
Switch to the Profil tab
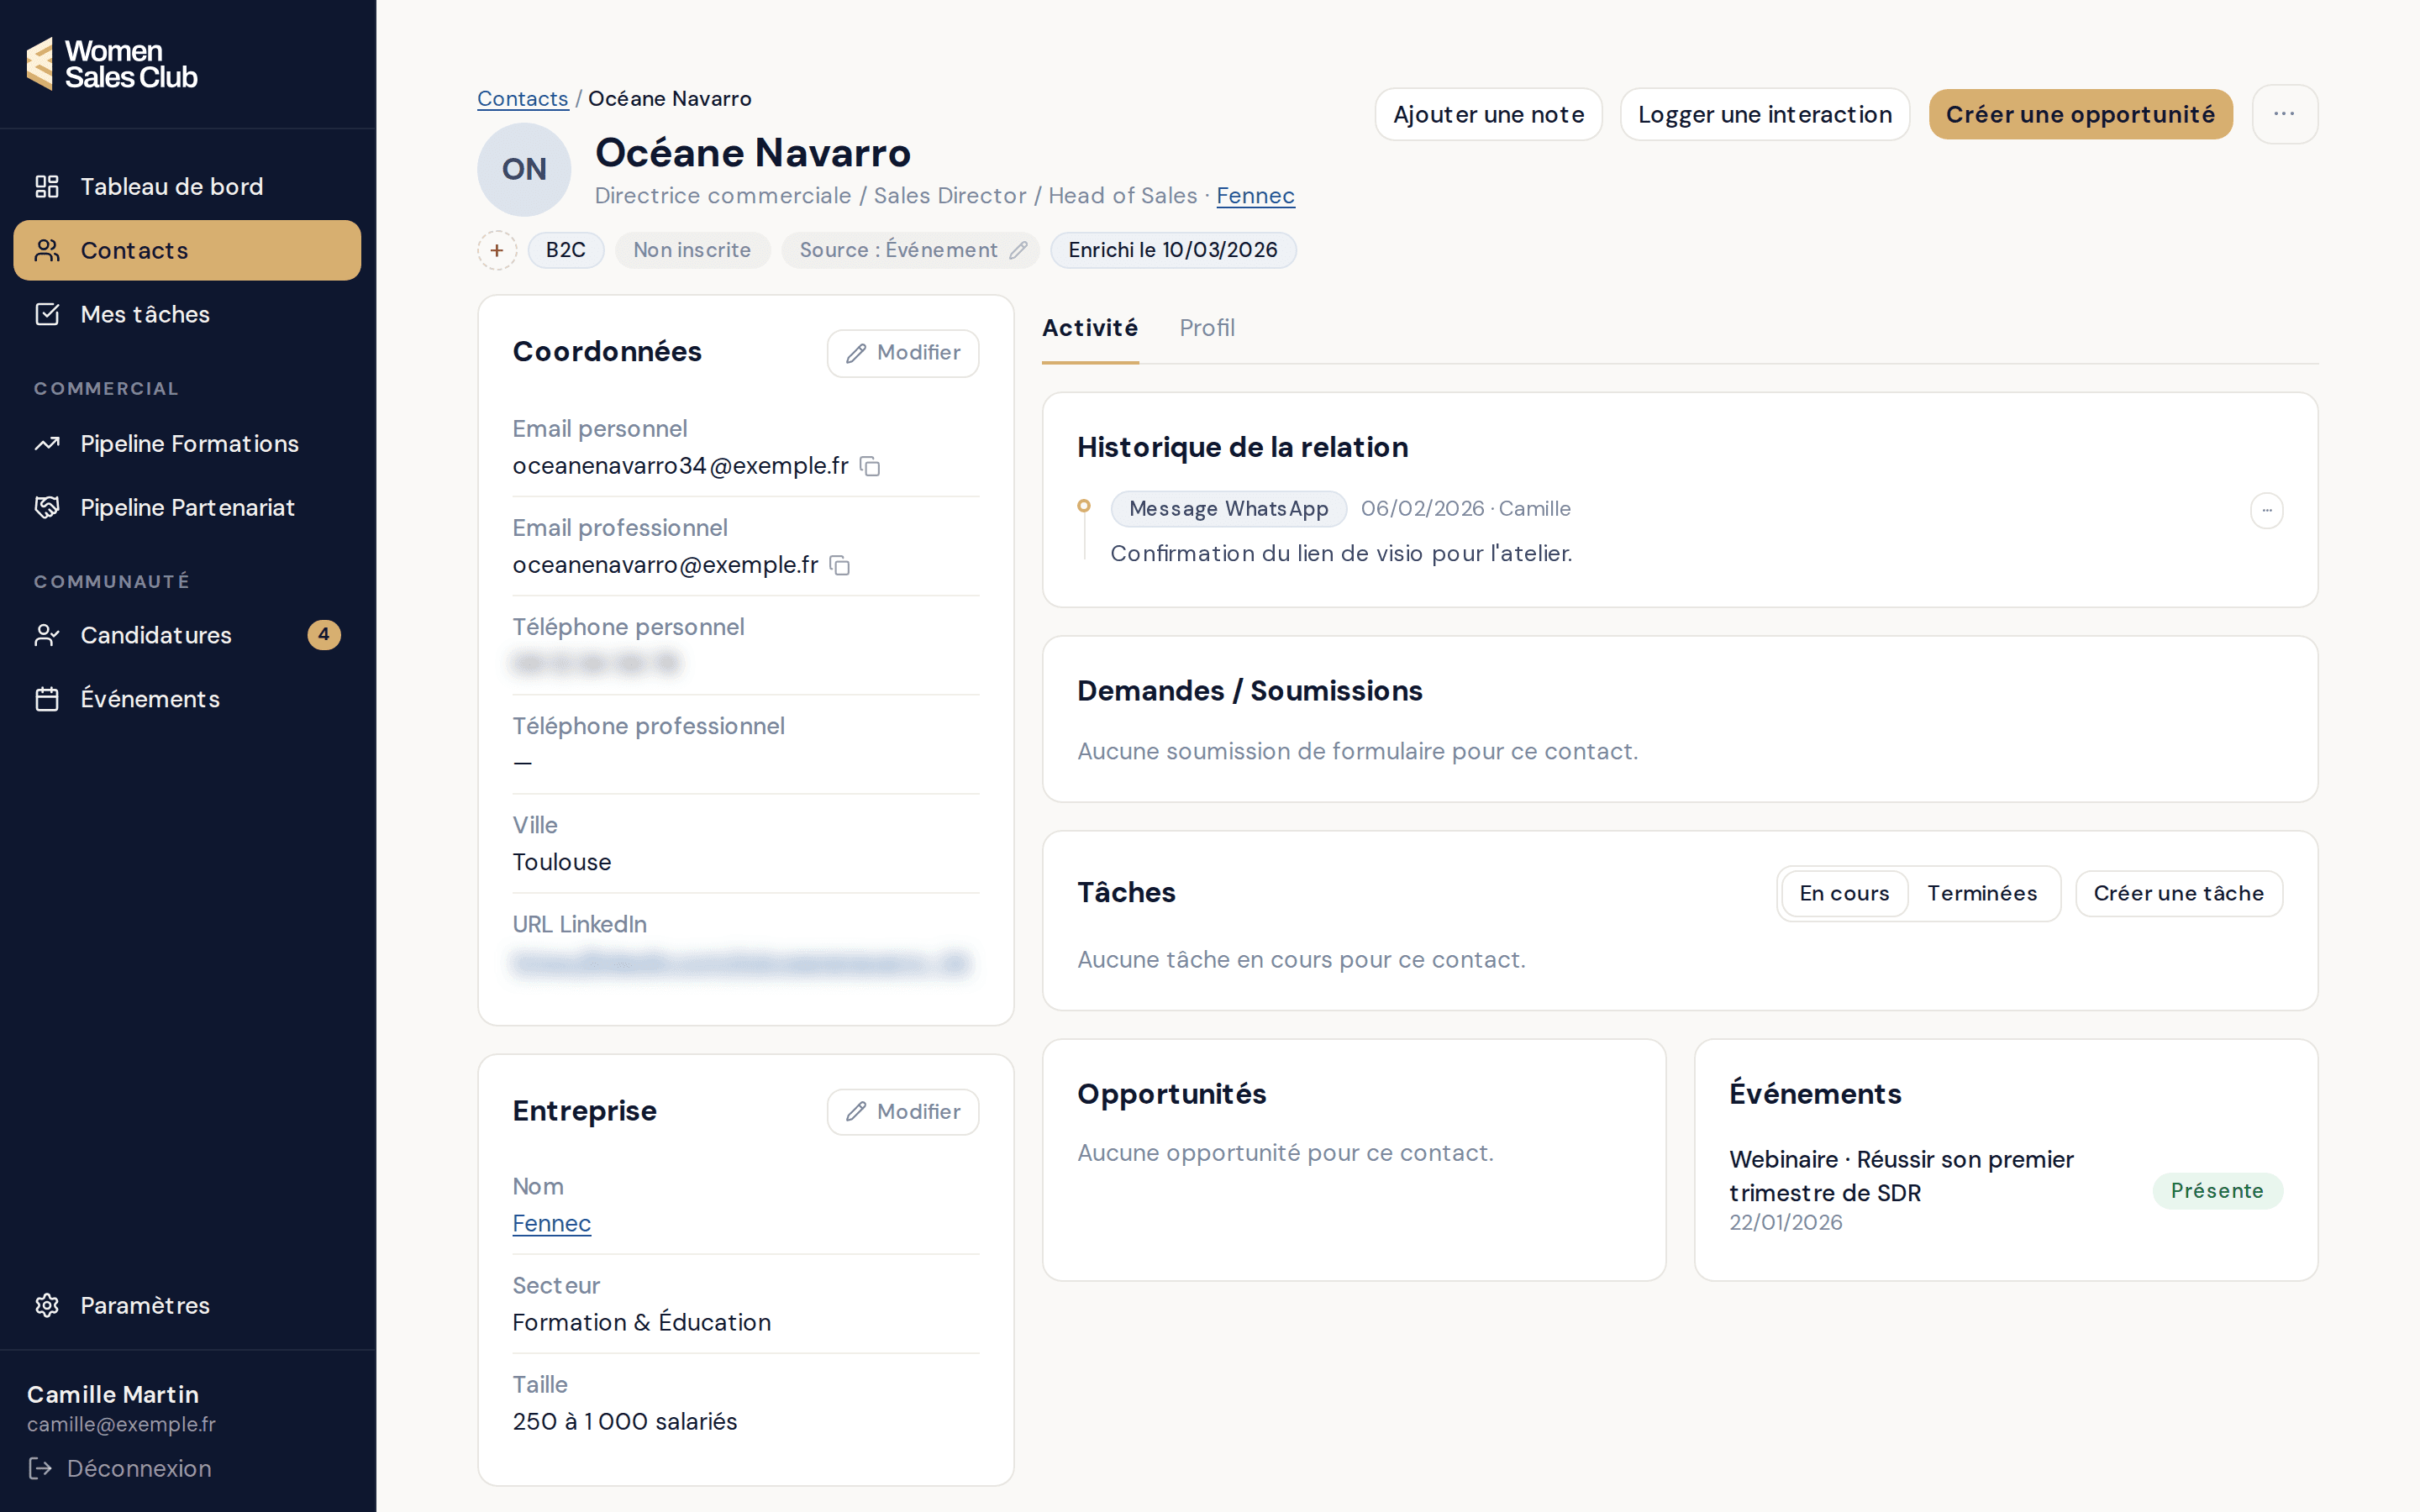point(1207,328)
